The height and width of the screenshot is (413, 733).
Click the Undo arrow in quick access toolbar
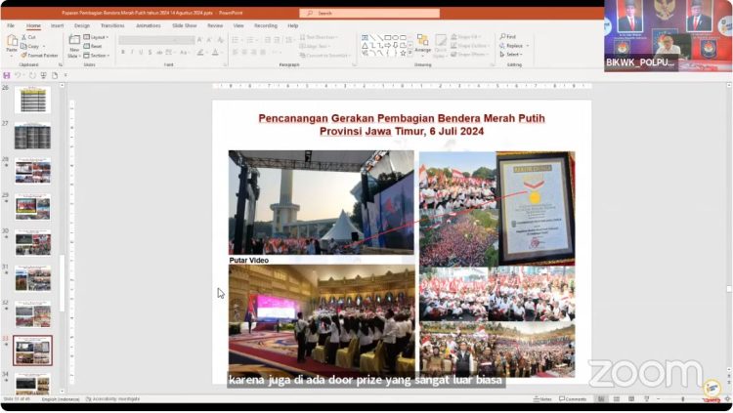click(18, 75)
